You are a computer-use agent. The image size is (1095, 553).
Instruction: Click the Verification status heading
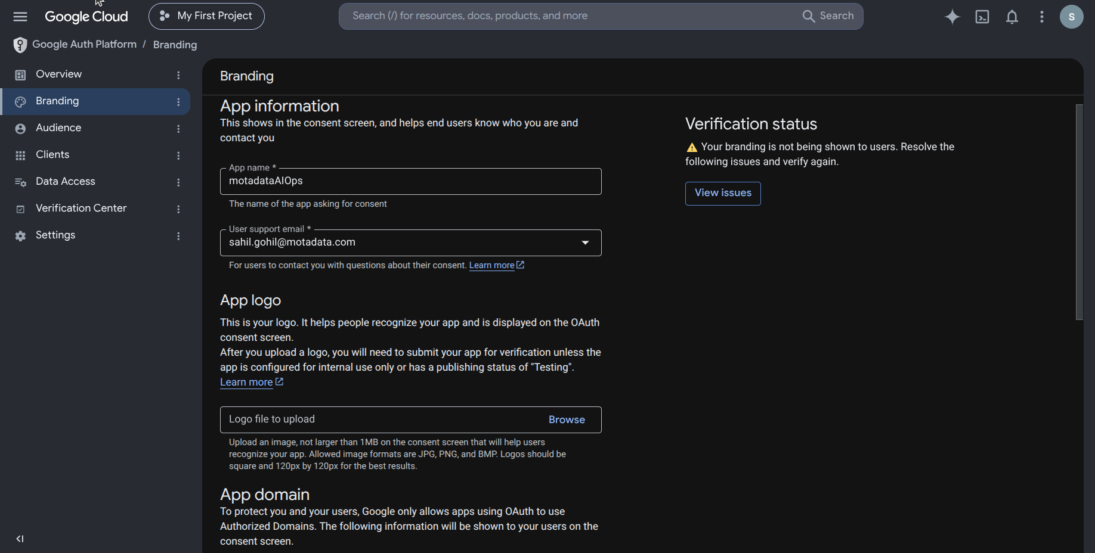tap(751, 124)
